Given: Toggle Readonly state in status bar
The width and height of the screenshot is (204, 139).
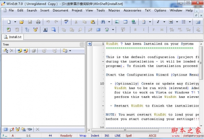Looking at the screenshot, I should tap(66, 136).
